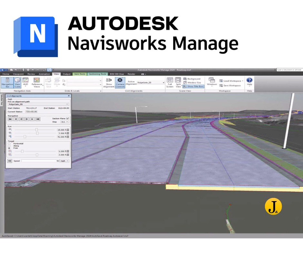Click the 3.500 ft eye slider handle

[37, 133]
